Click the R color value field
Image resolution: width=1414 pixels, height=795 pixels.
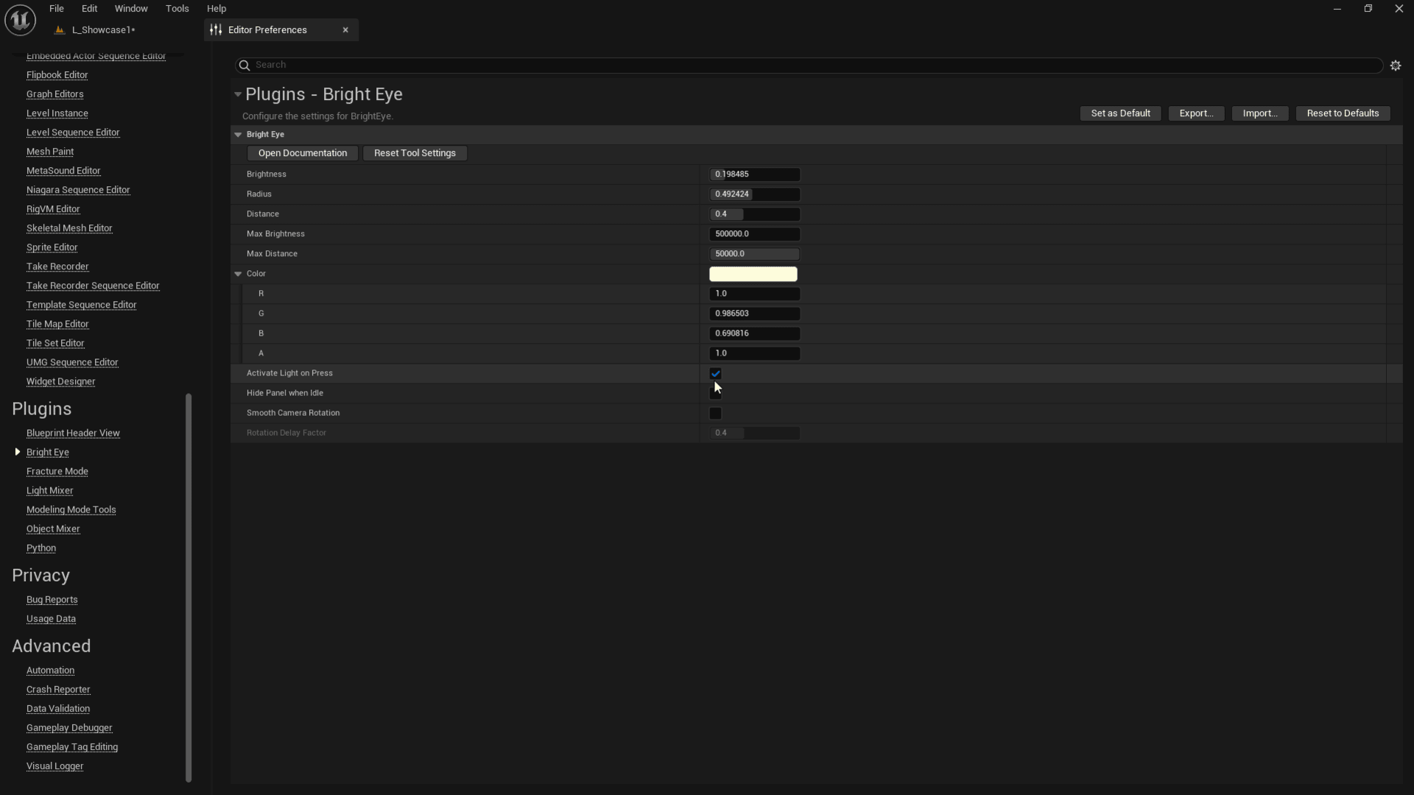pos(754,294)
